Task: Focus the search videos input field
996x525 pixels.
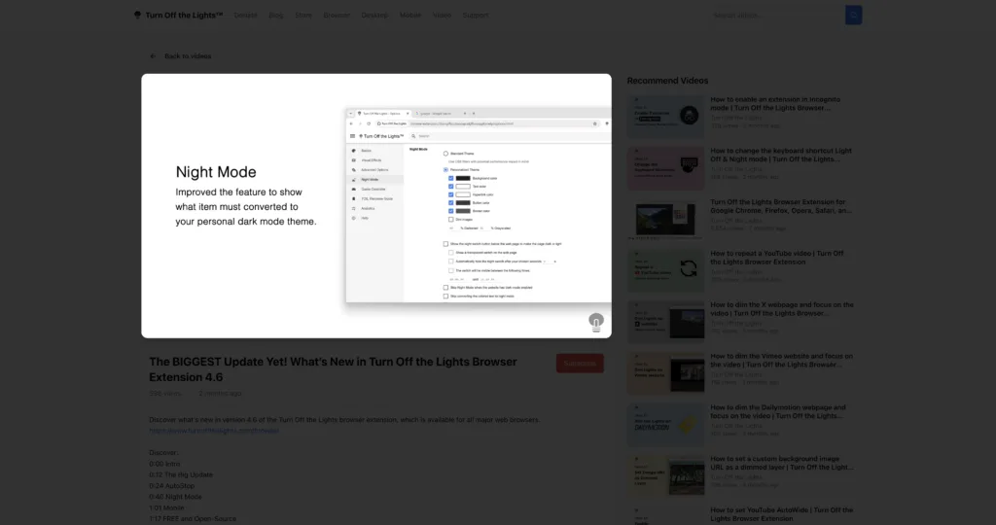Action: point(777,16)
